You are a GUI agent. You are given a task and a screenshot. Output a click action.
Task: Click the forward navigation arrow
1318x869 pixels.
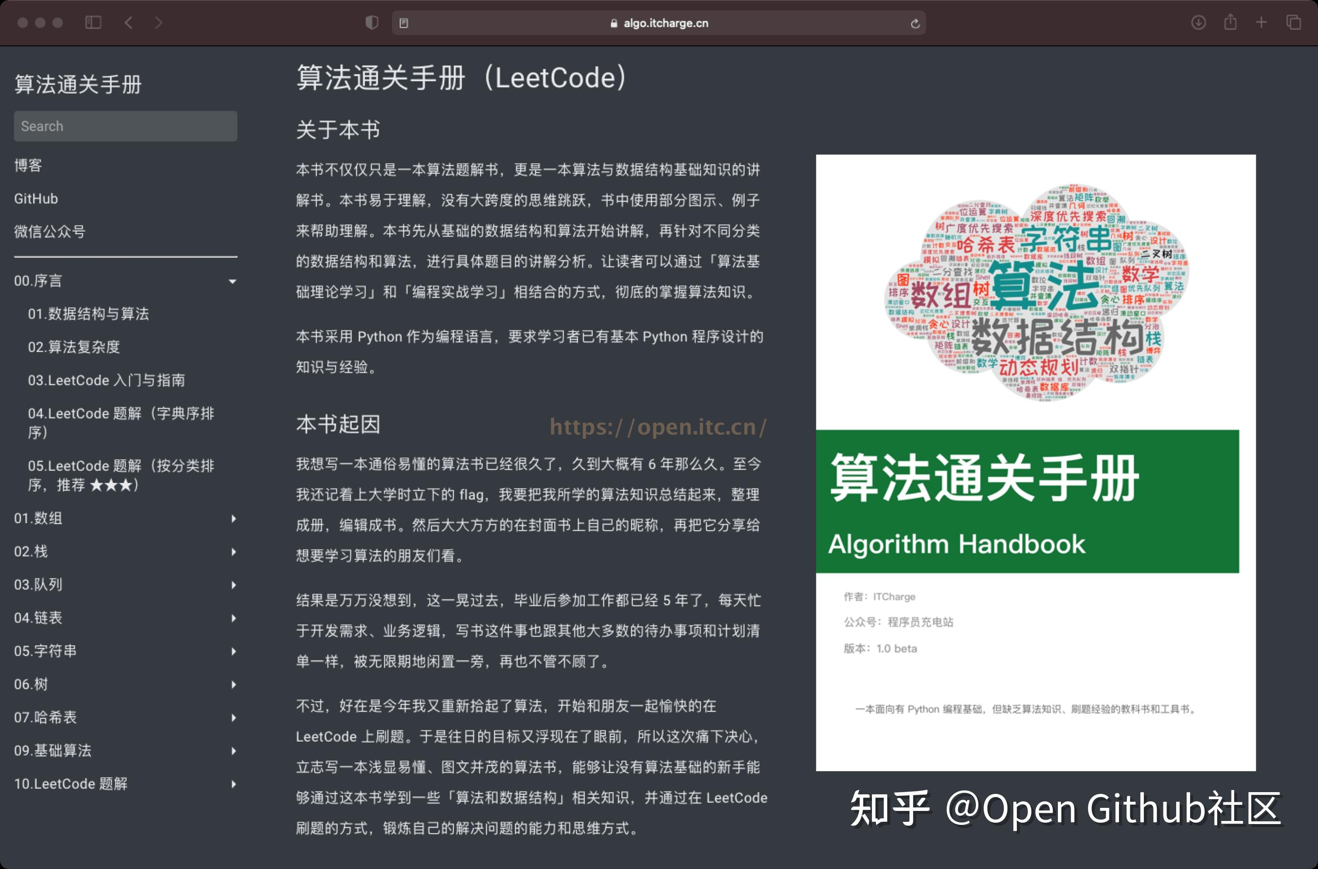tap(159, 22)
